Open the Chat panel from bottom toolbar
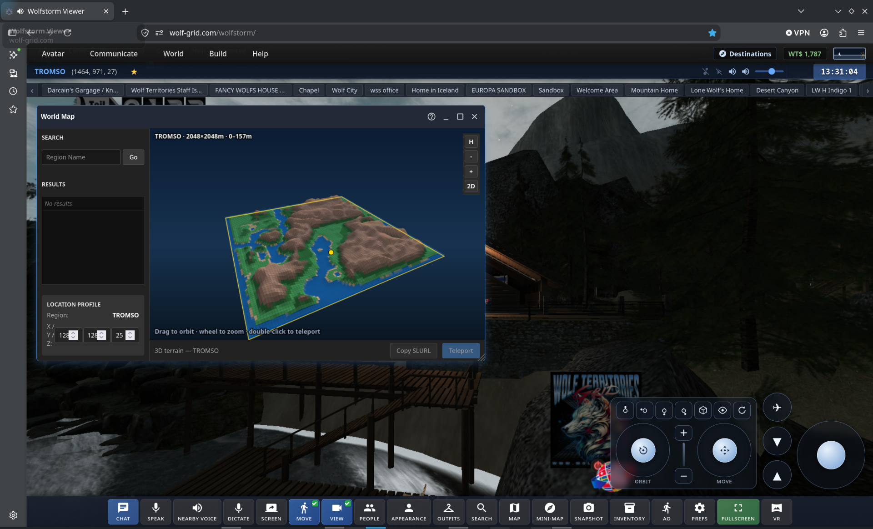Image resolution: width=873 pixels, height=529 pixels. point(123,512)
